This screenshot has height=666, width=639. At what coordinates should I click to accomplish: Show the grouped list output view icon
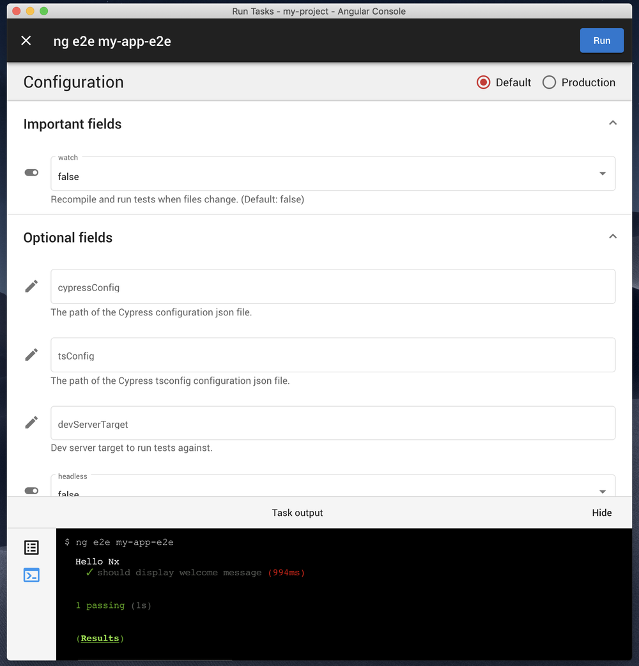click(31, 547)
